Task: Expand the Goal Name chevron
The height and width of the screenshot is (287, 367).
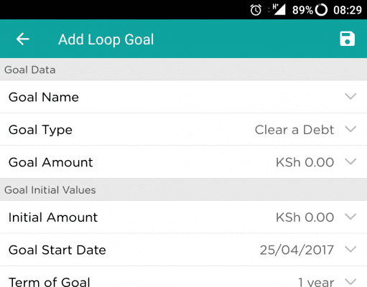Action: (x=350, y=96)
